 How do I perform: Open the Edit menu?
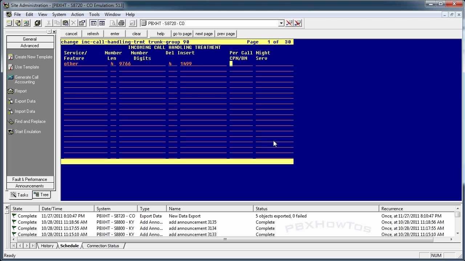[x=29, y=14]
